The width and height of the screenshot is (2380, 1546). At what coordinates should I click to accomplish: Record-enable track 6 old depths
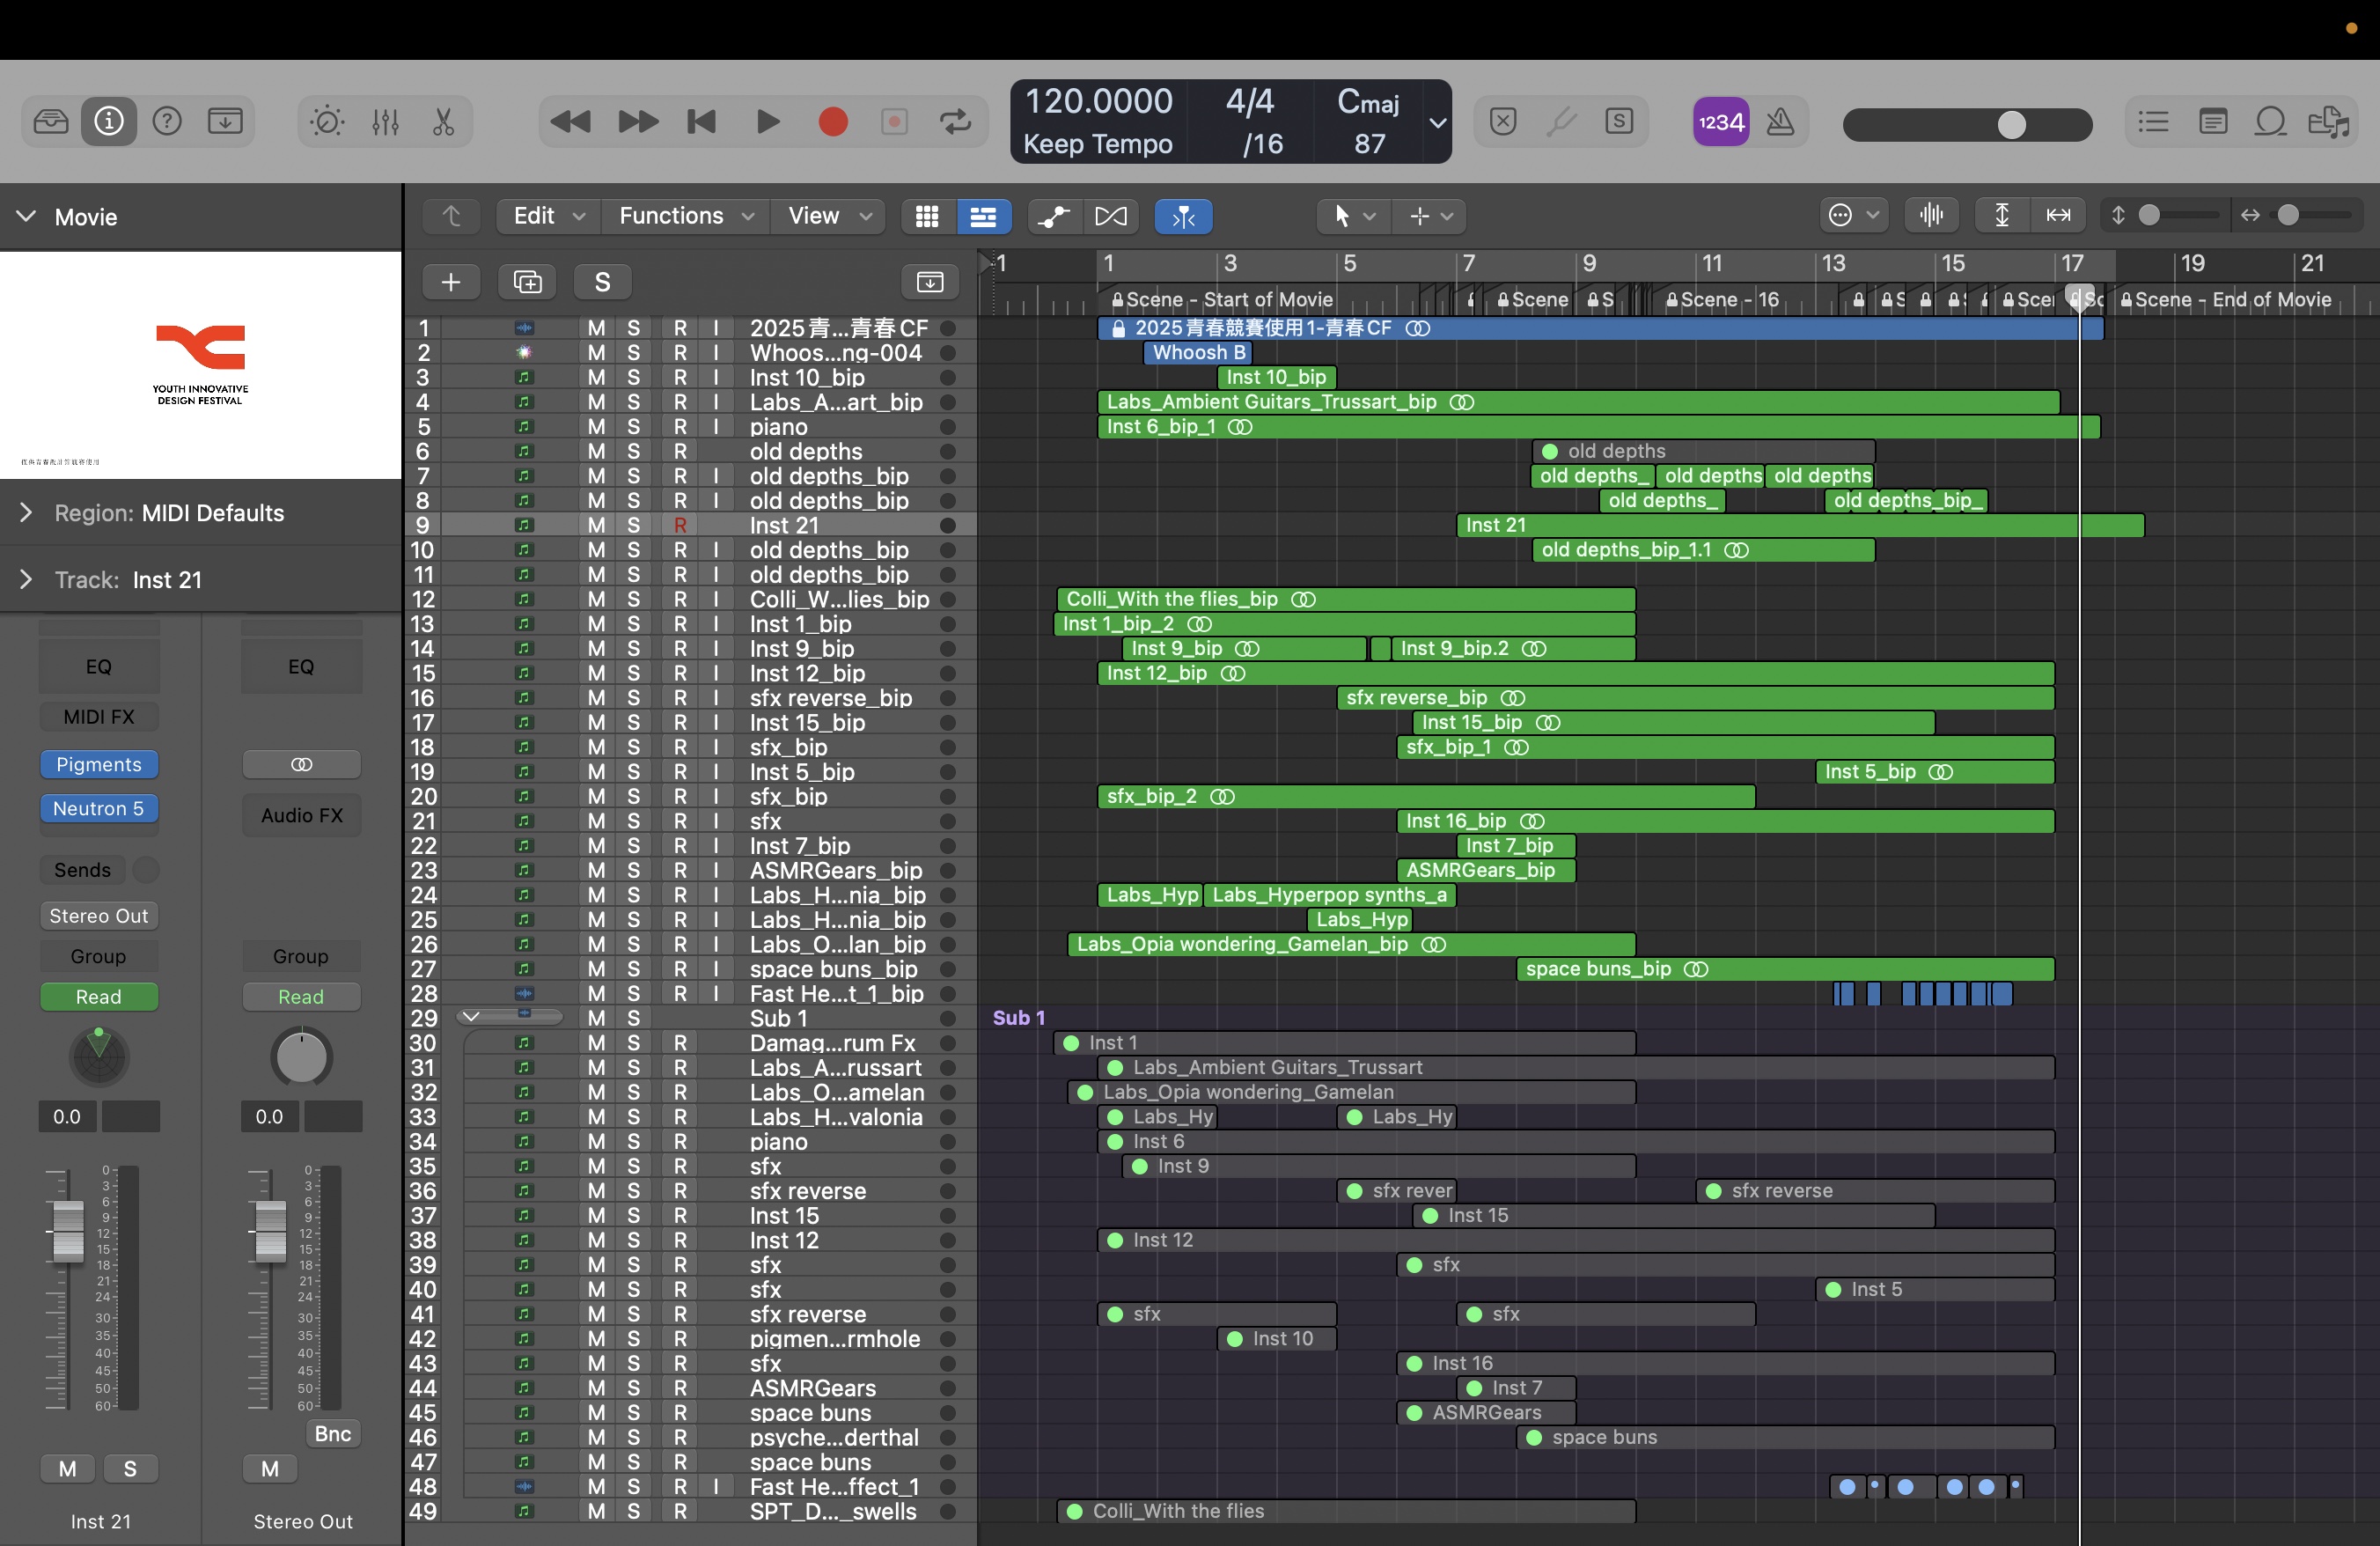[x=680, y=452]
